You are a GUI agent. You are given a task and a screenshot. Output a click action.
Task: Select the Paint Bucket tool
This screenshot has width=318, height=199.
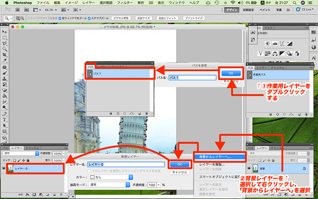(5, 96)
